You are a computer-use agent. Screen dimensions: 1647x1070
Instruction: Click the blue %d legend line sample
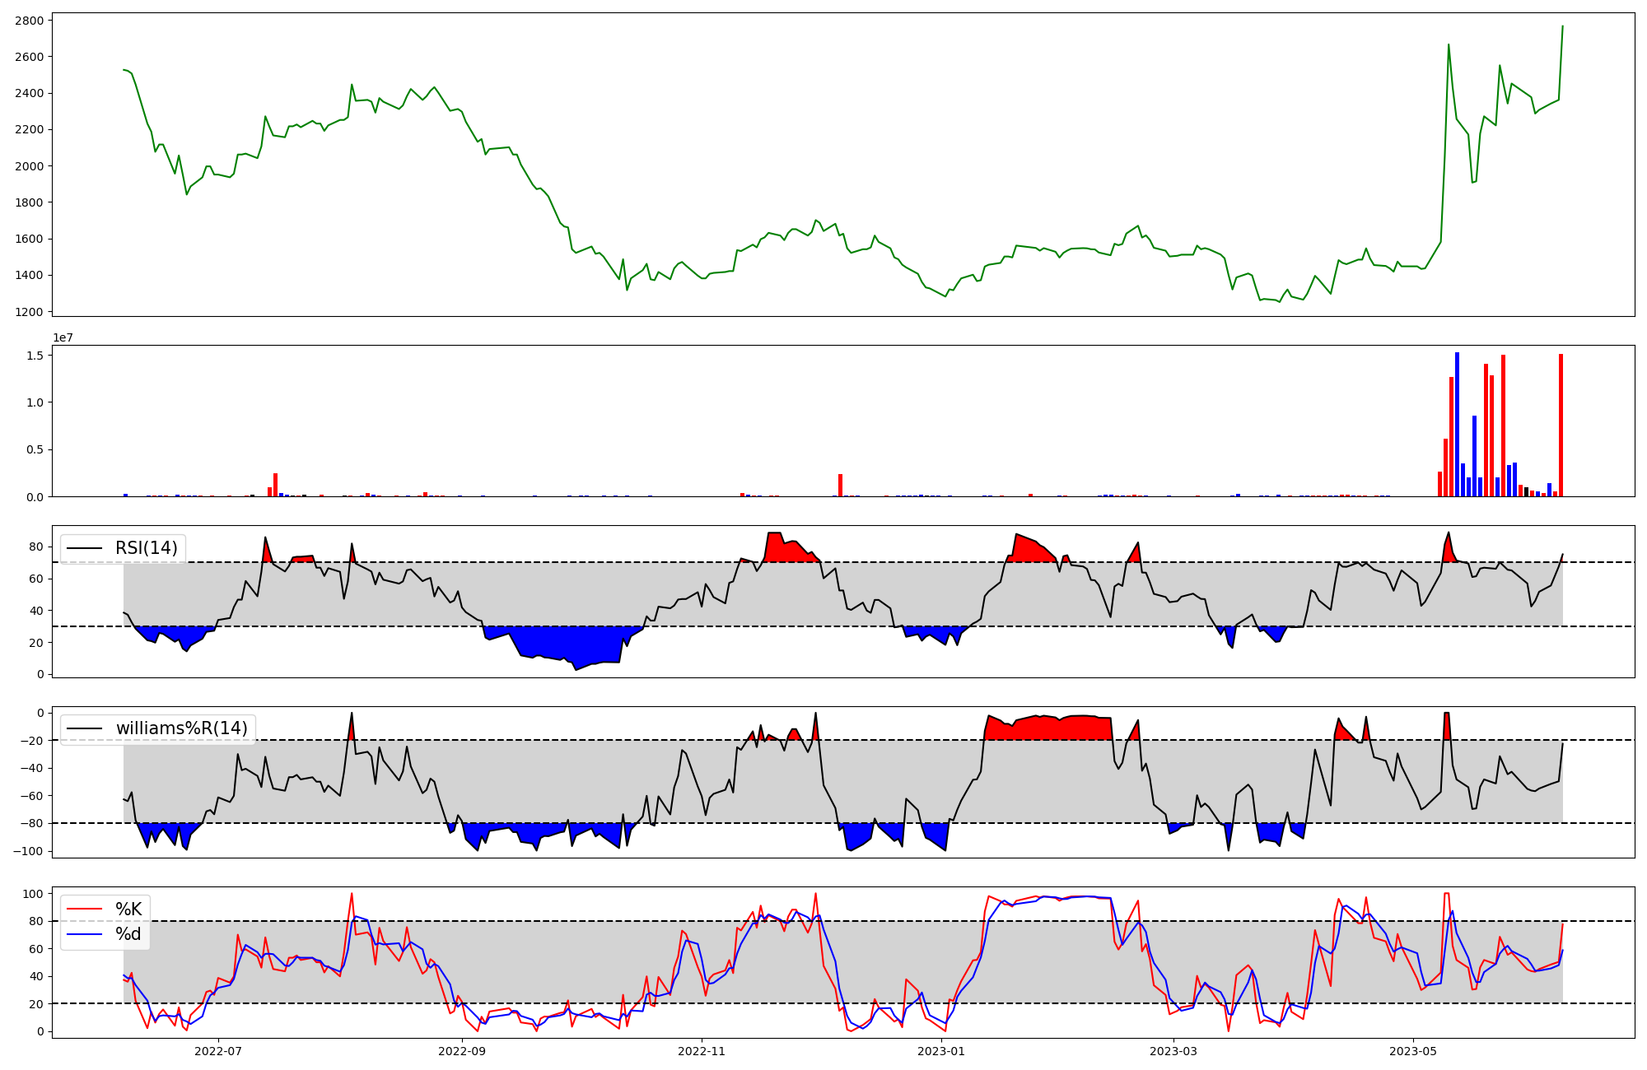coord(84,934)
